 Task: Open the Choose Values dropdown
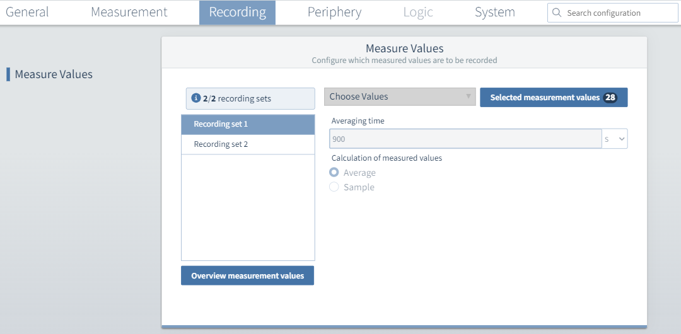point(400,96)
